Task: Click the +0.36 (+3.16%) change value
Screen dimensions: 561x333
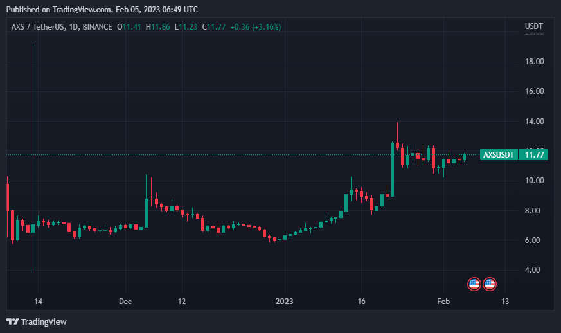Action: click(256, 27)
